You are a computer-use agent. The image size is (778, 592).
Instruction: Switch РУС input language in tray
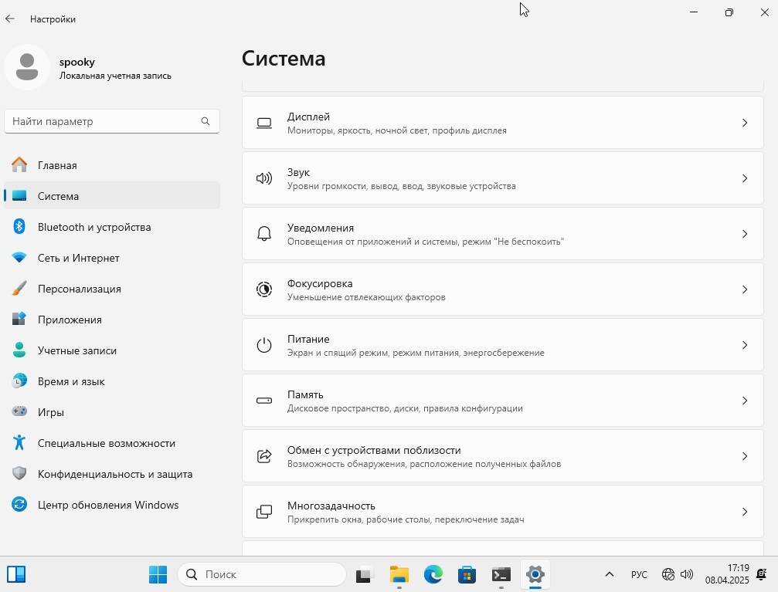pyautogui.click(x=639, y=574)
